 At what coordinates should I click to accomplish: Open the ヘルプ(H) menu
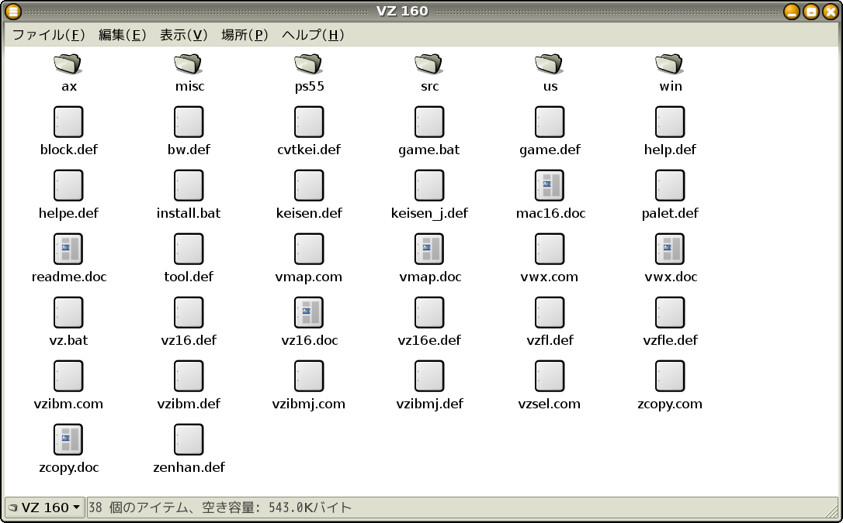tap(314, 35)
